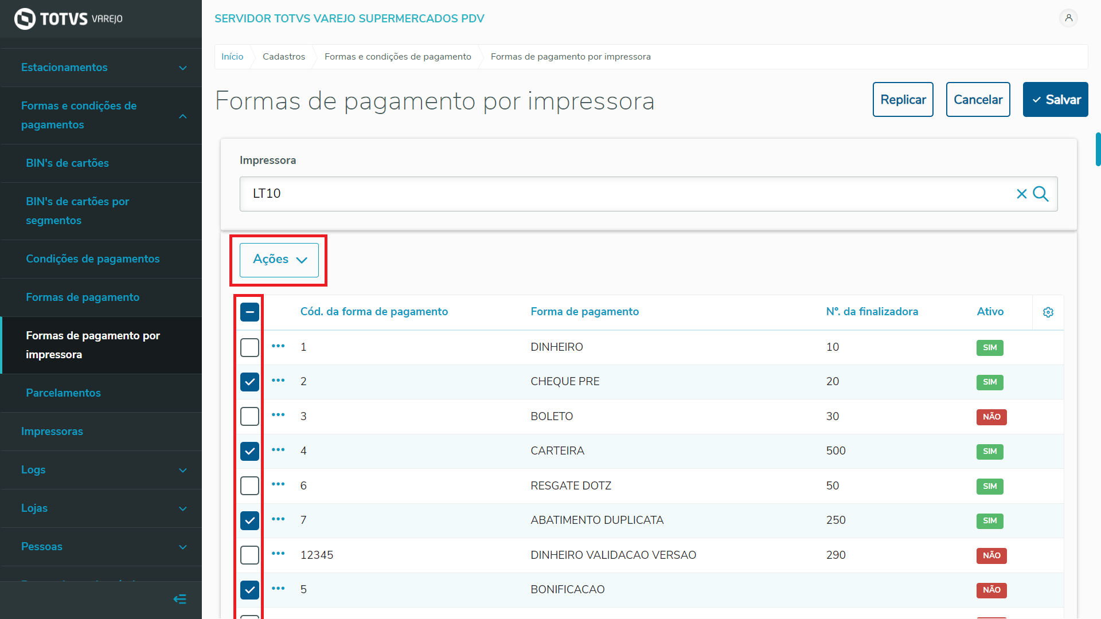Screen dimensions: 1101x619
Task: Open row options for DINHEIRO
Action: pyautogui.click(x=278, y=346)
